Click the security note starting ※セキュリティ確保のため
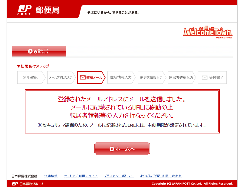 pyautogui.click(x=122, y=125)
